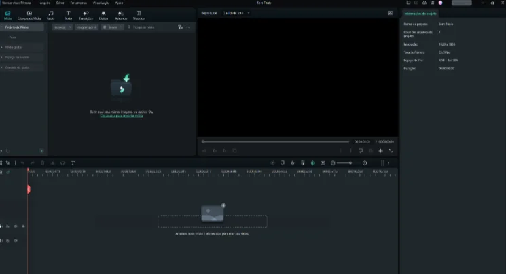Open the Ferramentas menu
Screen dimensions: 506x274
(x=78, y=3)
